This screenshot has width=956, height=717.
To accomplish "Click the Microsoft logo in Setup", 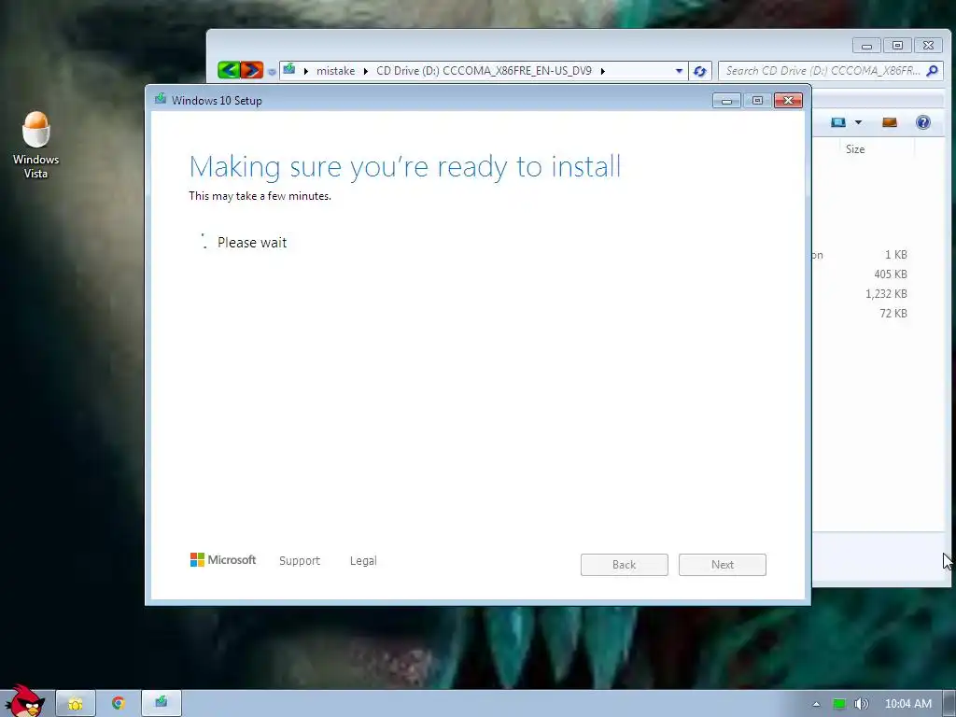I will (223, 560).
